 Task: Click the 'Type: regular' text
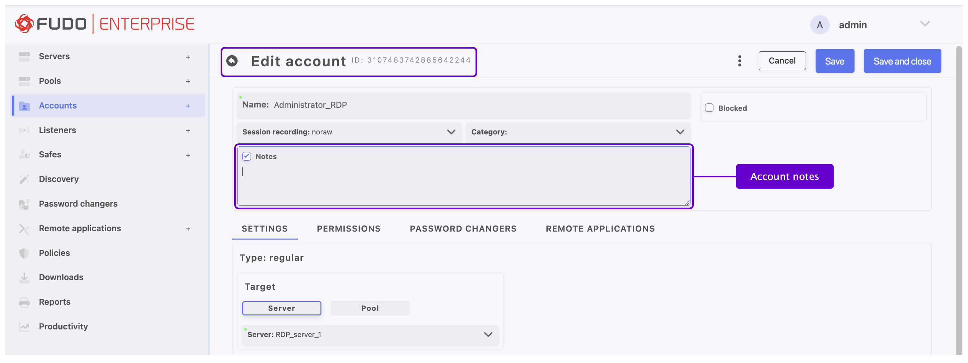[x=272, y=258]
